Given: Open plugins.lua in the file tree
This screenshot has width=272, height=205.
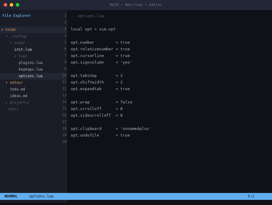Looking at the screenshot, I should pos(31,63).
